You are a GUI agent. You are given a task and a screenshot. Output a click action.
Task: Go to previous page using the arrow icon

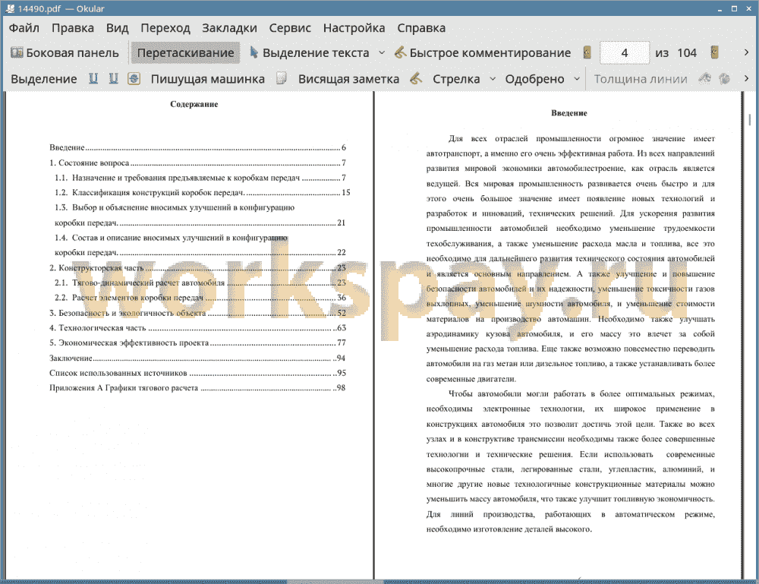coord(587,52)
